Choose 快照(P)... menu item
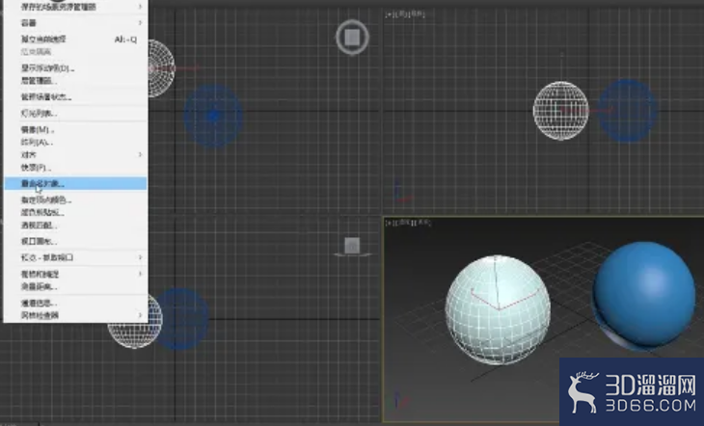This screenshot has height=426, width=704. (75, 167)
